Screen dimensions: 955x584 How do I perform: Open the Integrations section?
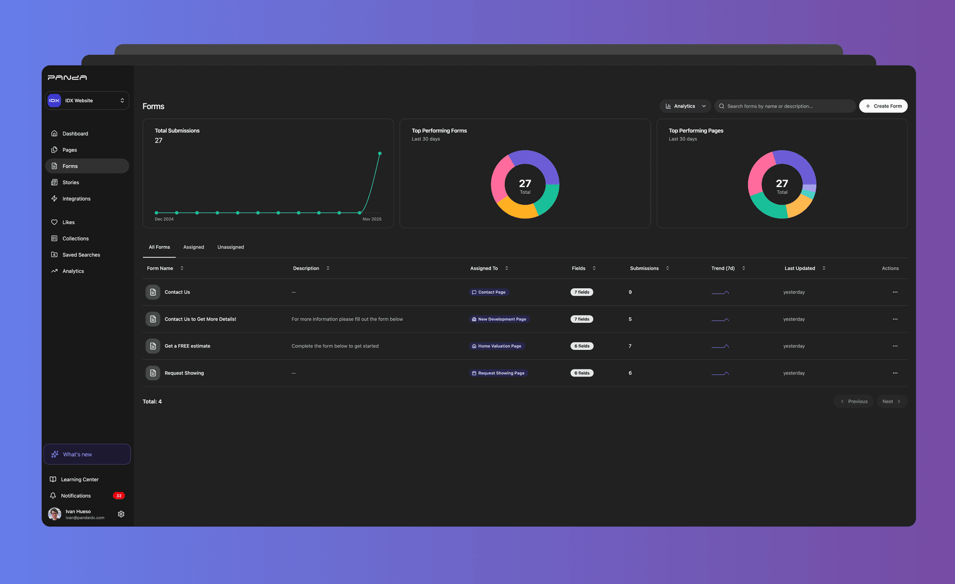76,198
